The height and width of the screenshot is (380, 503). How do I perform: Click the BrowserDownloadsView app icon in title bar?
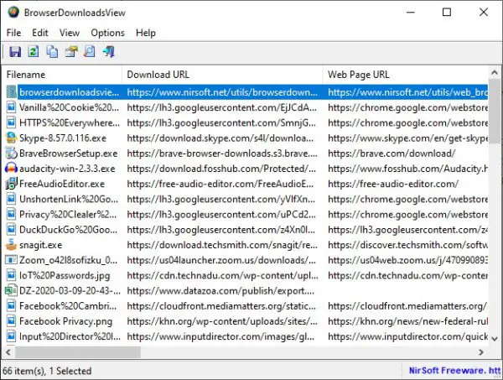coord(13,13)
